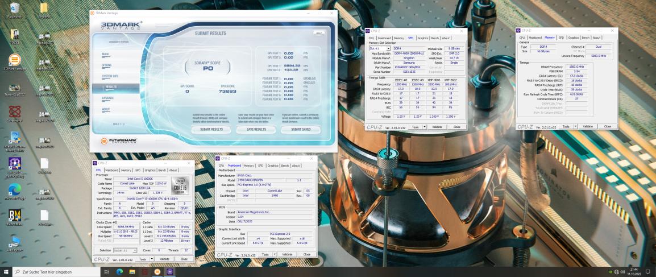Switch to the Graphics tab in the Mainboard window
The width and height of the screenshot is (656, 277).
[x=273, y=166]
